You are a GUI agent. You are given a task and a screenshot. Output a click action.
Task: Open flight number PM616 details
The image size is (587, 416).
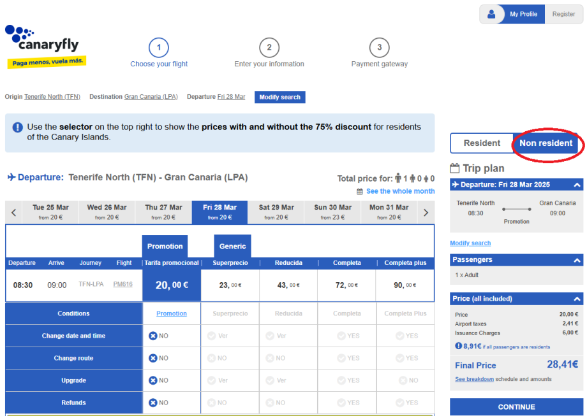coord(123,284)
